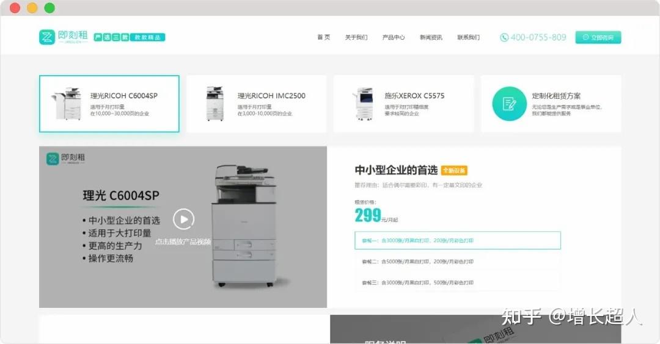Click the 即刻租 logo on video banner
Screen dimensions: 660x344
[65, 159]
